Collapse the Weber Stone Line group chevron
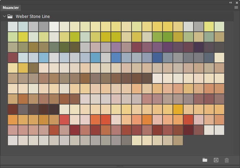 coord(4,16)
